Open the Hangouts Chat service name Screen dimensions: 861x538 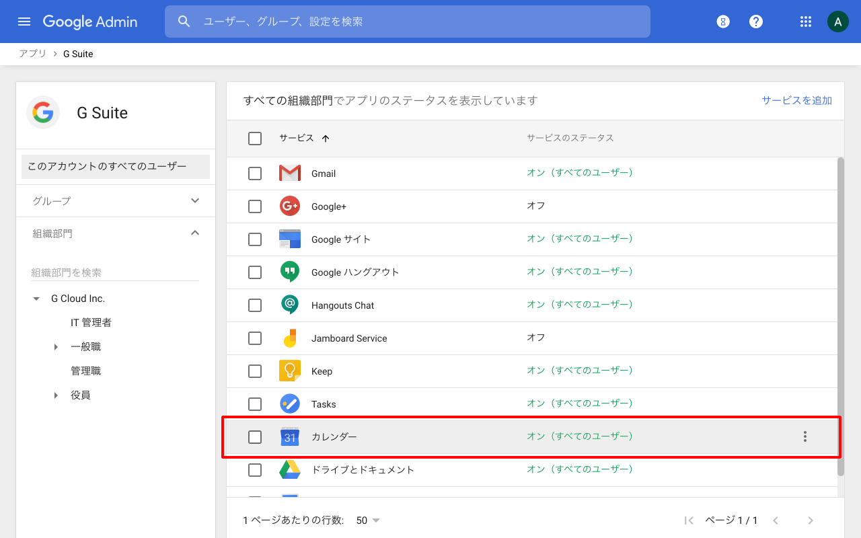(342, 305)
